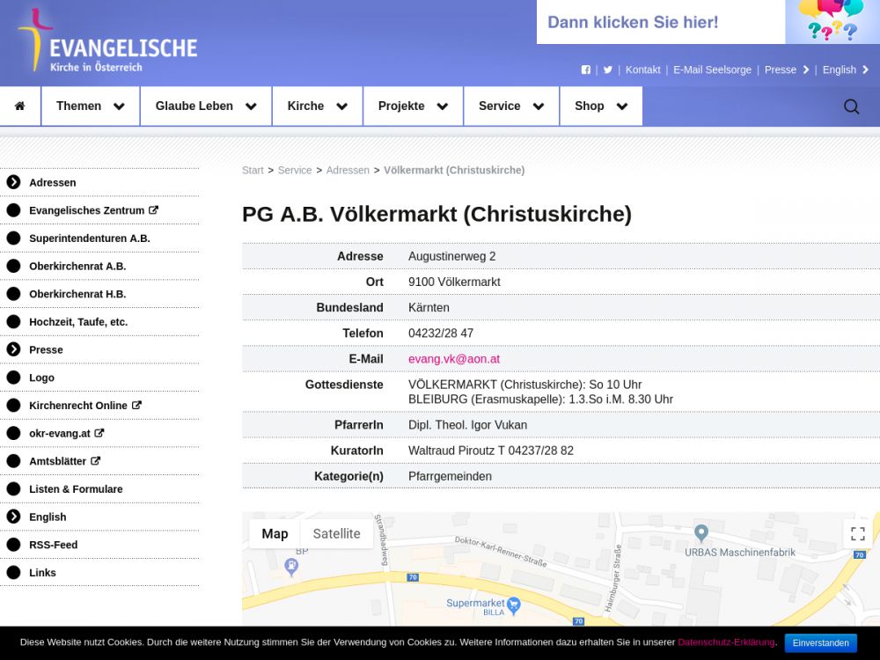
Task: Open the Twitter icon link
Action: 607,70
